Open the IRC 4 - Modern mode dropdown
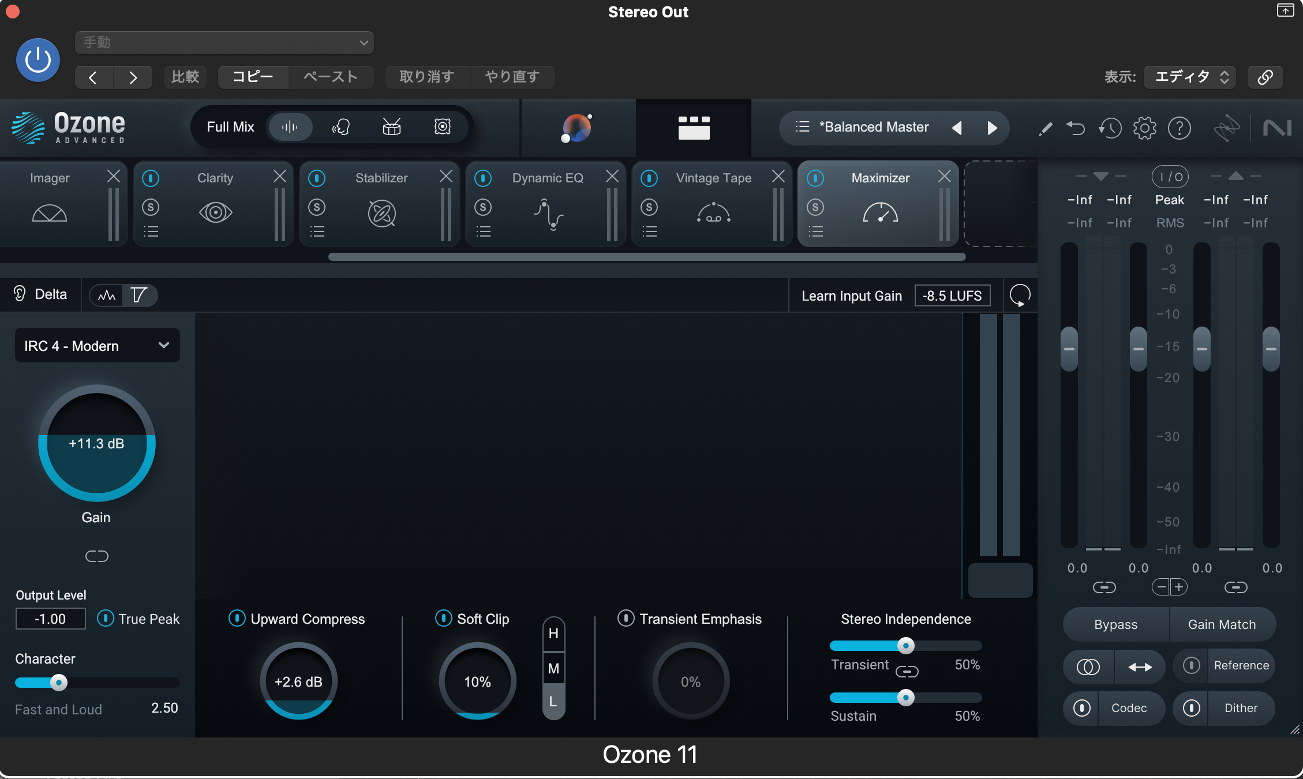Screen dimensions: 1303x779 pos(97,346)
